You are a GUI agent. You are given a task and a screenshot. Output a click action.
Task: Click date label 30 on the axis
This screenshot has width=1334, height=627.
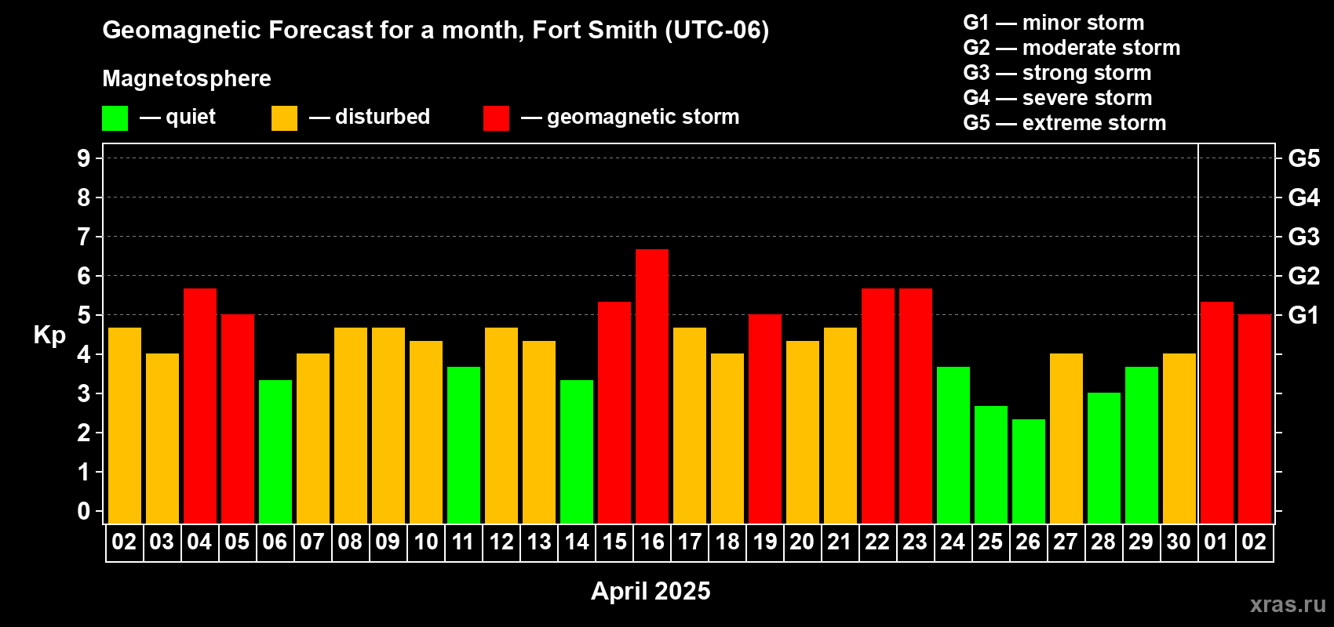tap(1179, 542)
